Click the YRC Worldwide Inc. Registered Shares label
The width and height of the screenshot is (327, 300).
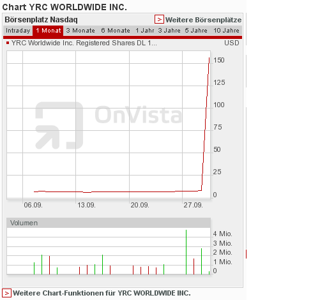pos(84,43)
